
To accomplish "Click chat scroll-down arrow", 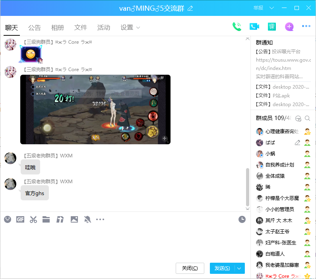I will [248, 209].
